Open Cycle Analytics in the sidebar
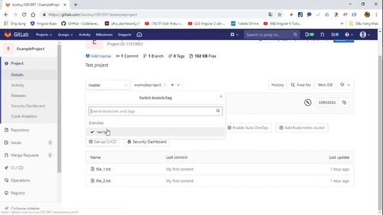 click(24, 116)
